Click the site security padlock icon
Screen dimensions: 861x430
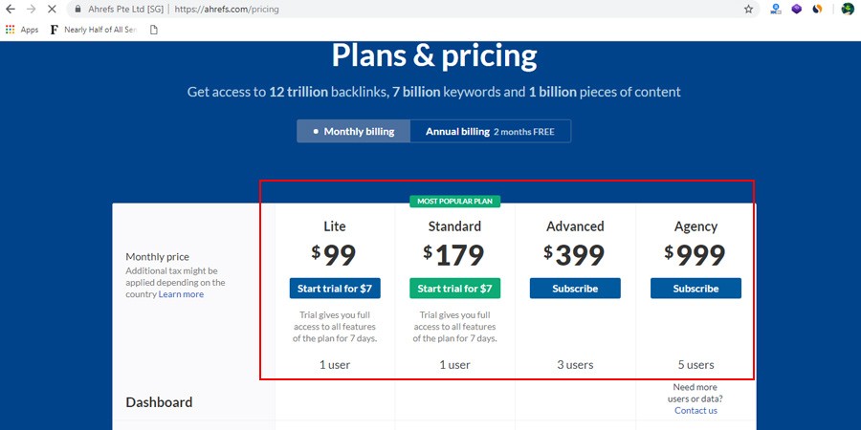(78, 9)
